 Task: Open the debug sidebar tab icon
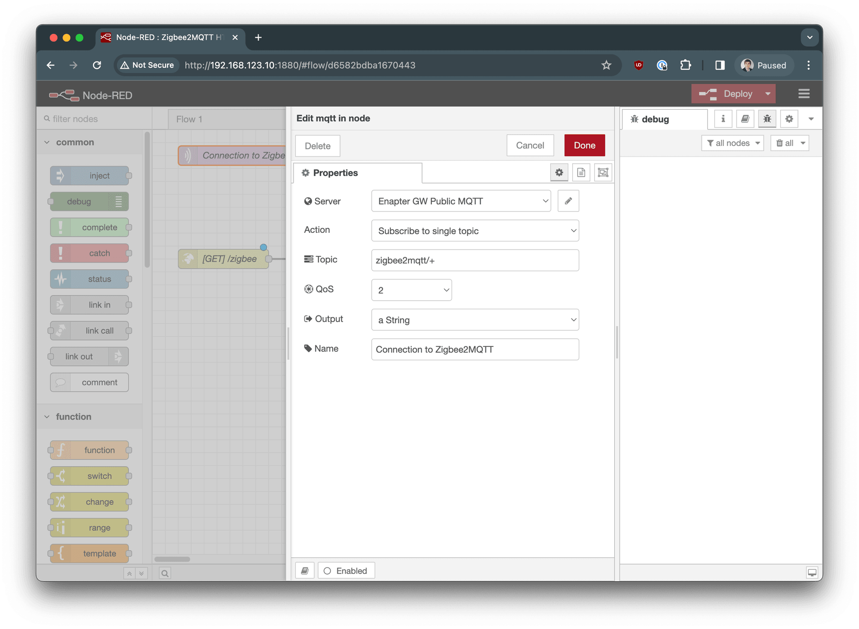pyautogui.click(x=767, y=119)
